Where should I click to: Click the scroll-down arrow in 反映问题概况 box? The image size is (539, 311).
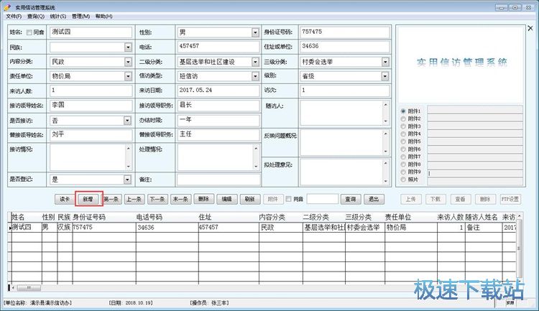coord(385,152)
